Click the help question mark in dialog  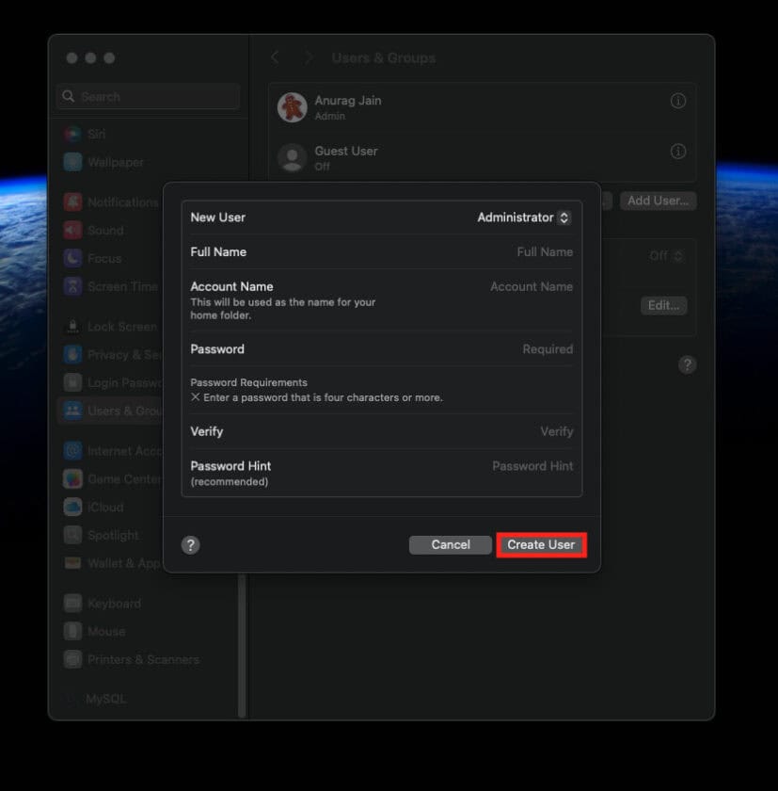[190, 545]
